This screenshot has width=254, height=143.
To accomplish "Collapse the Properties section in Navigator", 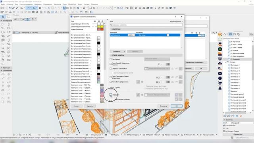I will pyautogui.click(x=224, y=120).
